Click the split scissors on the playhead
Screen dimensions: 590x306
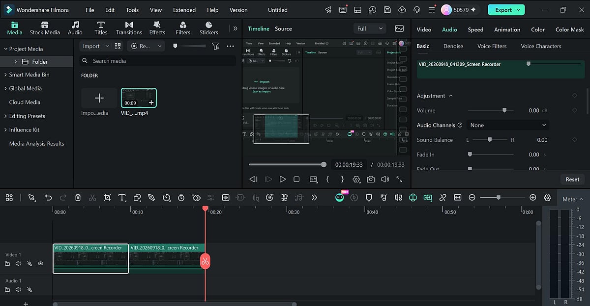(x=205, y=261)
